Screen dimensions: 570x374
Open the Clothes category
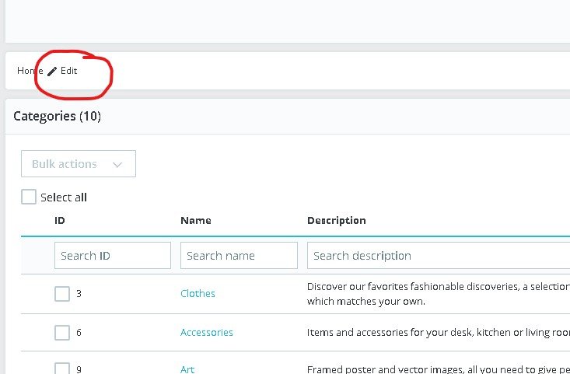pyautogui.click(x=198, y=294)
